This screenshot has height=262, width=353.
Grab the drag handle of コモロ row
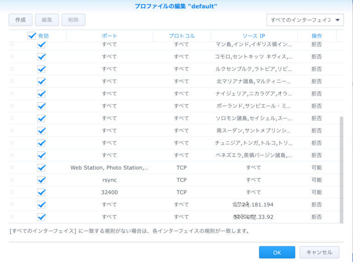[x=12, y=56]
